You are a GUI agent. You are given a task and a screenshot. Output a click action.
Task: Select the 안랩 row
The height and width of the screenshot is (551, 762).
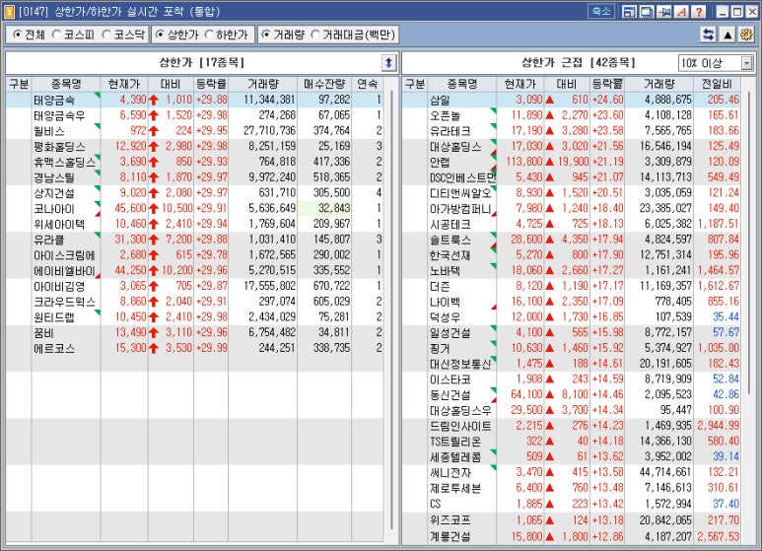tap(572, 162)
